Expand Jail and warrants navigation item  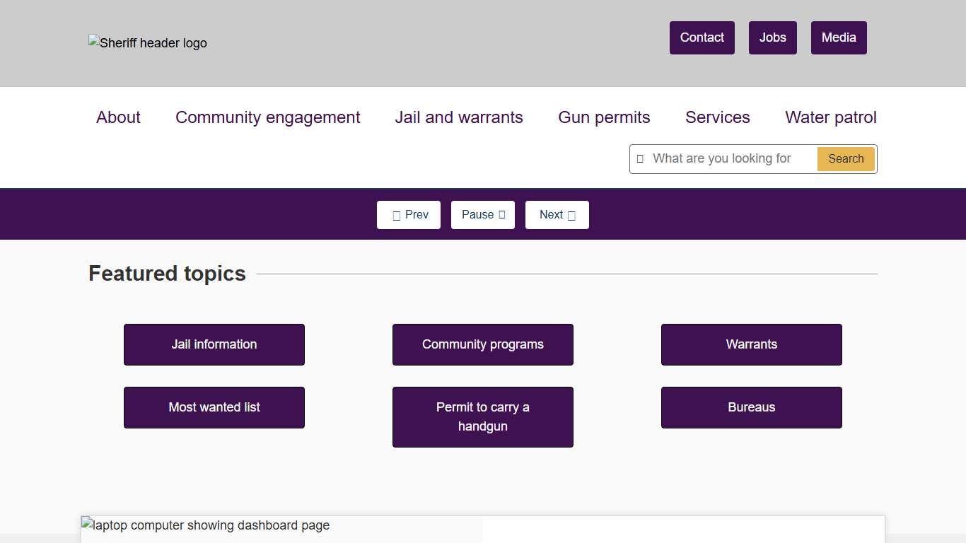(x=459, y=117)
